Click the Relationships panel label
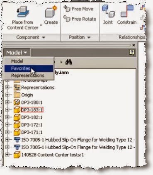This screenshot has height=175, width=153. [x=132, y=37]
